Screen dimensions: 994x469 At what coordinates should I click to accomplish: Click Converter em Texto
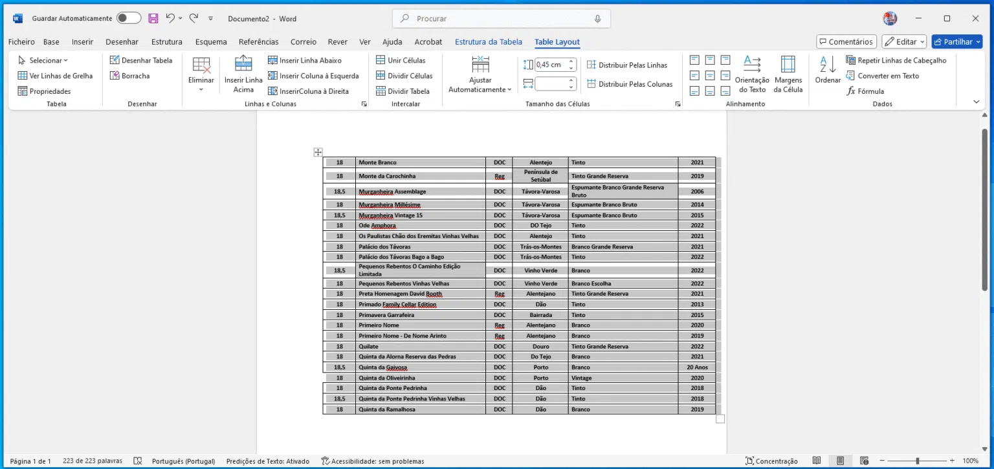tap(883, 76)
